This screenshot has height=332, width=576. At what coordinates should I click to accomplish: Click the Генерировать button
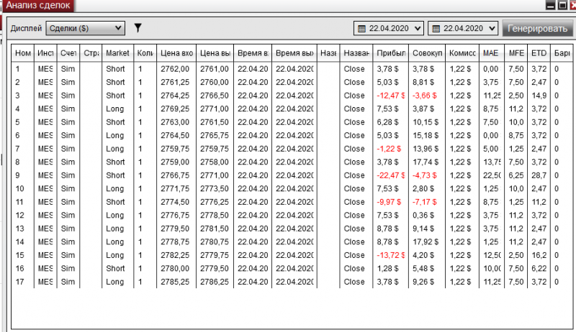(x=537, y=28)
